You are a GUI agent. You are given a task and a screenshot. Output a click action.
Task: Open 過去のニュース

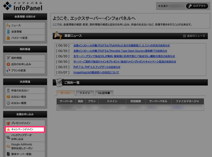[x=194, y=36]
